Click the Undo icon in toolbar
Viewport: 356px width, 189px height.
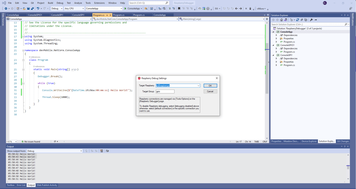38,8
